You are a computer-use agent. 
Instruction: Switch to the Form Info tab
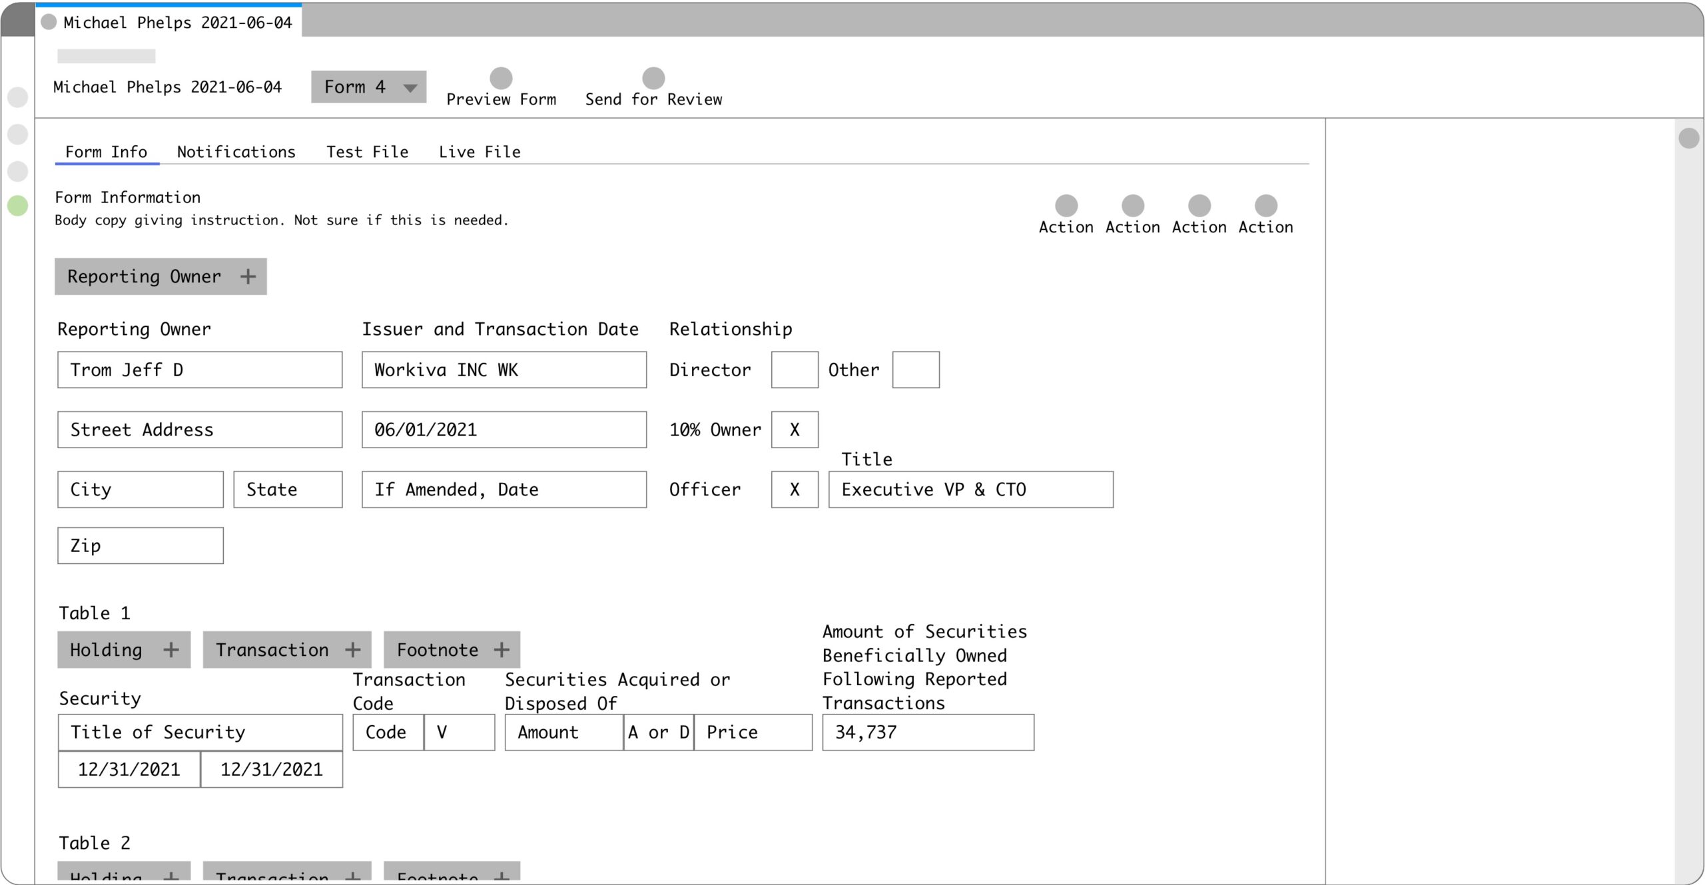107,152
